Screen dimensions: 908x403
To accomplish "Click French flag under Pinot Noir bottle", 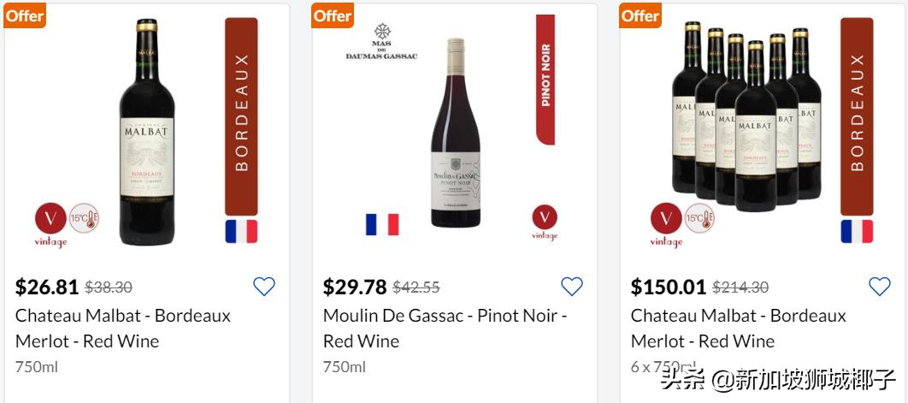I will (x=382, y=224).
